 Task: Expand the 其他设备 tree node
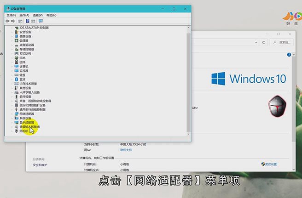pos(12,88)
